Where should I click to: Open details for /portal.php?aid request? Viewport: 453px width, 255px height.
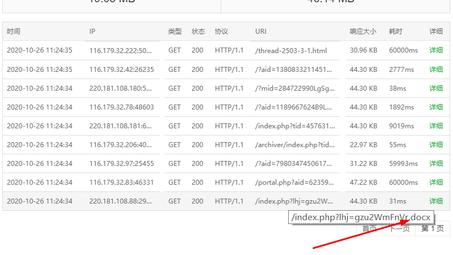click(436, 182)
